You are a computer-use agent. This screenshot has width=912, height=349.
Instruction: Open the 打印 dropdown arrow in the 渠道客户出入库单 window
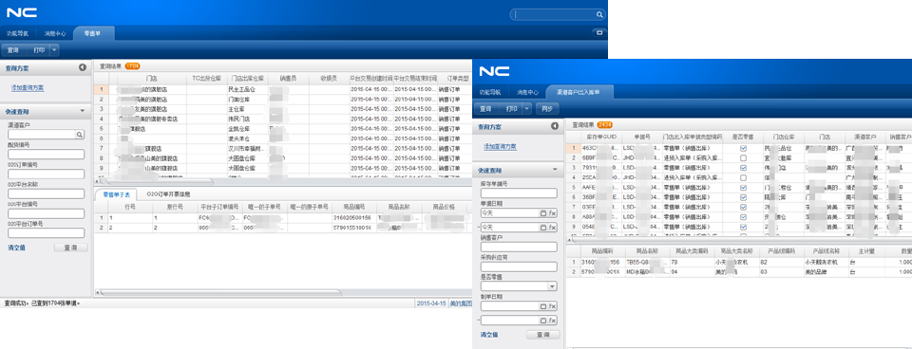tap(527, 109)
